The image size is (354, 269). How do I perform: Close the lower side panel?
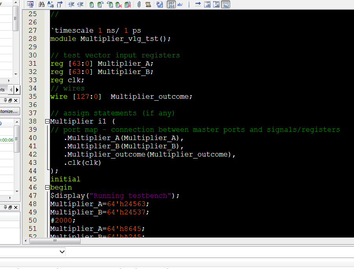click(x=16, y=207)
